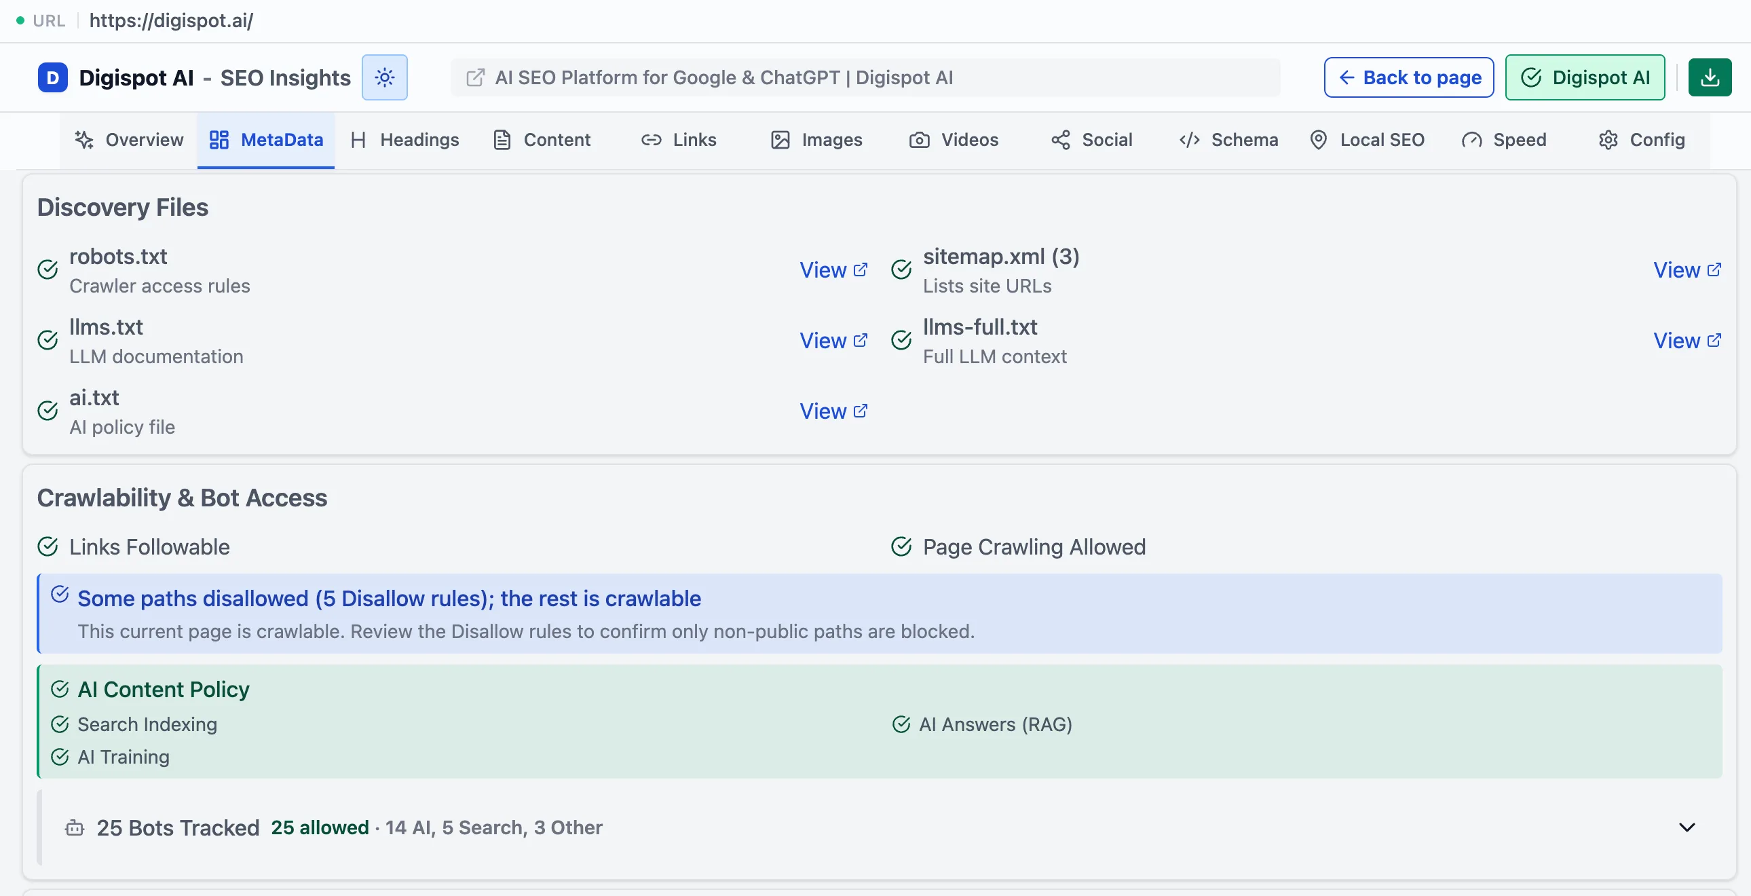
Task: Select the MetaData tab
Action: 266,140
